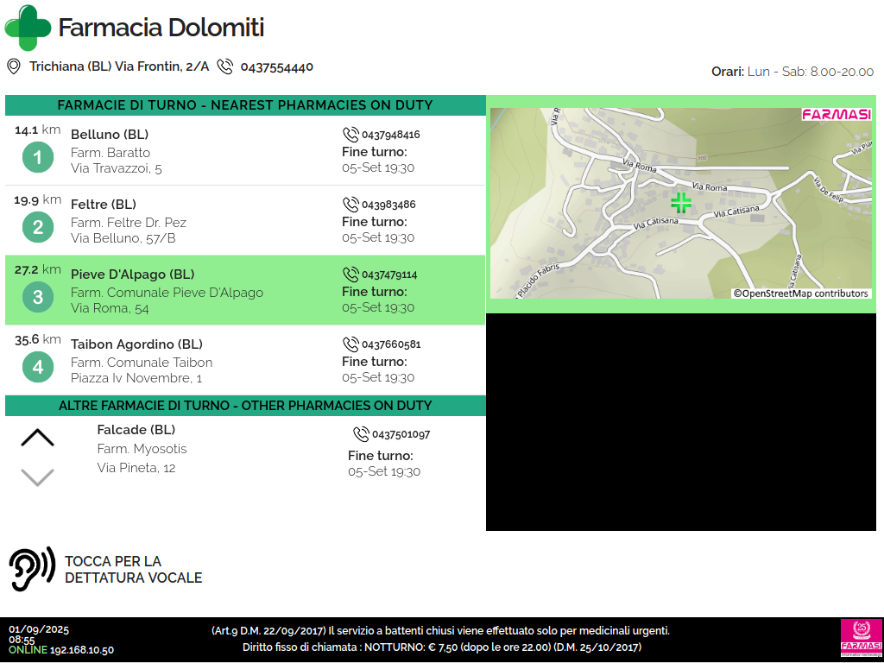This screenshot has width=884, height=663.
Task: Select the Pieve D'Alpago pharmacy row
Action: [x=245, y=291]
